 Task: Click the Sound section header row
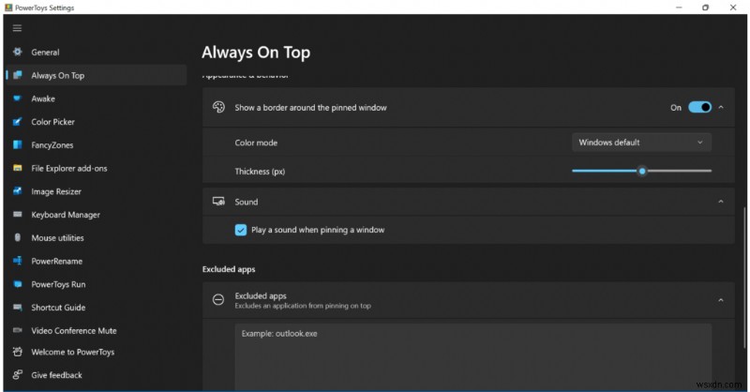tap(468, 202)
